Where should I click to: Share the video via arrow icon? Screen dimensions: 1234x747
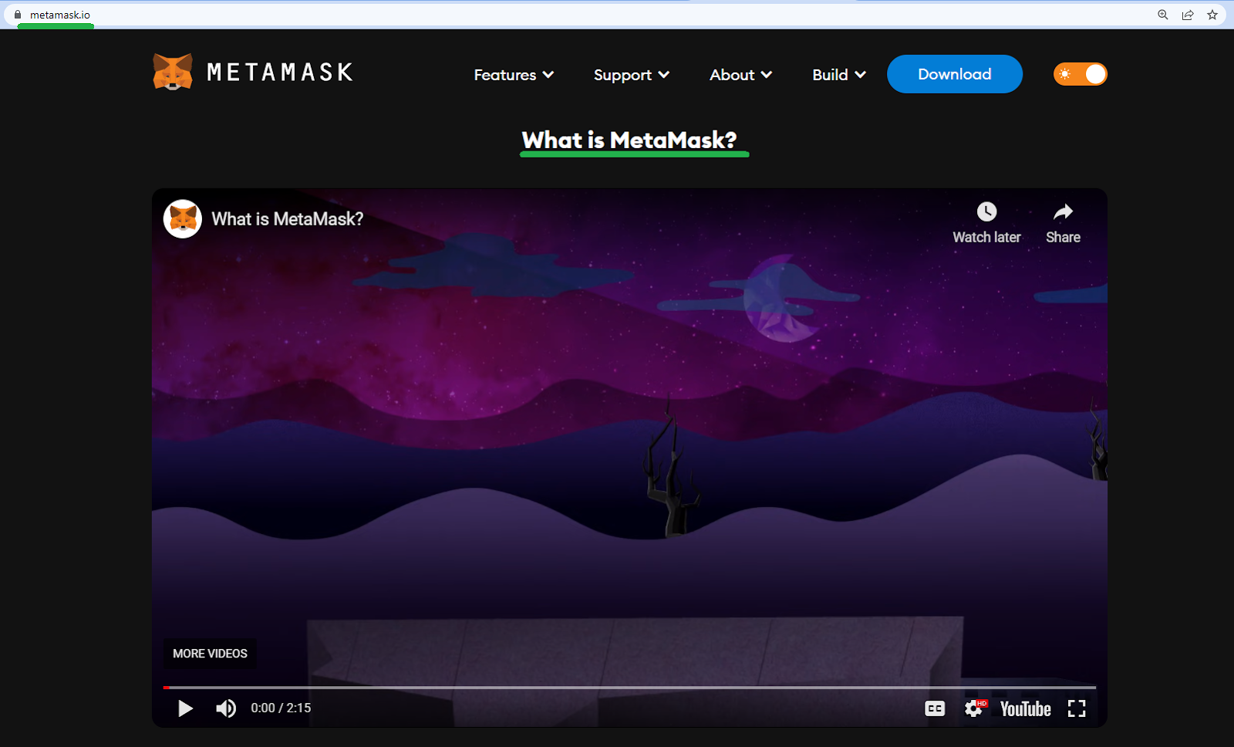coord(1063,211)
